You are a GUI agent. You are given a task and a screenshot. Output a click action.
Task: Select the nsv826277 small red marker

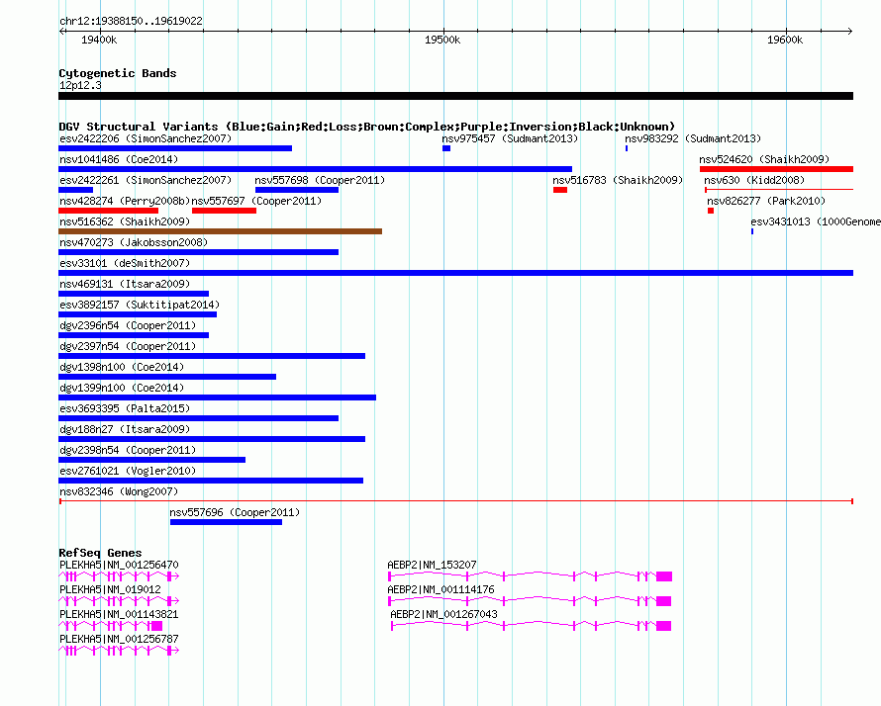click(711, 211)
